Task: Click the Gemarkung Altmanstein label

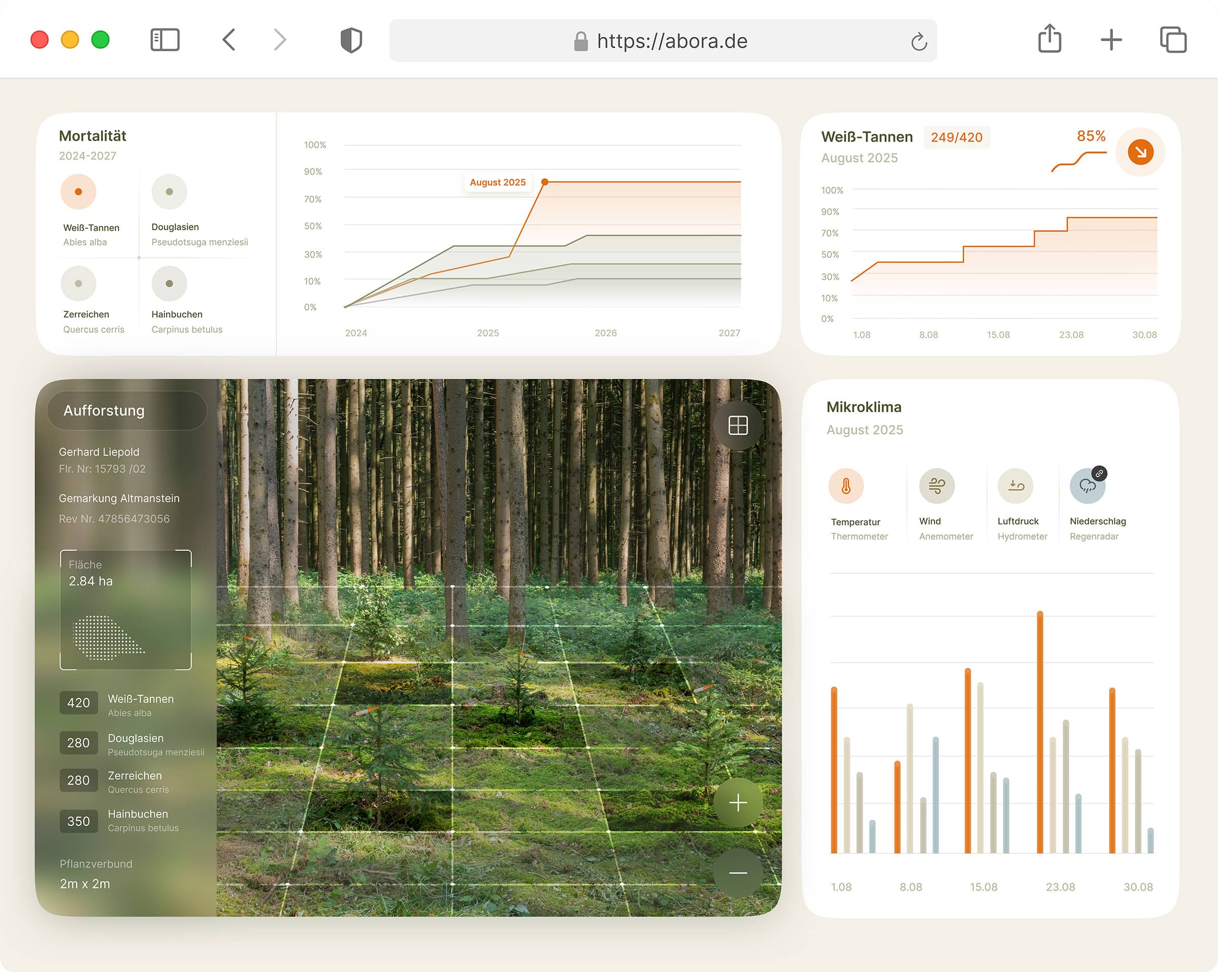Action: click(x=119, y=498)
